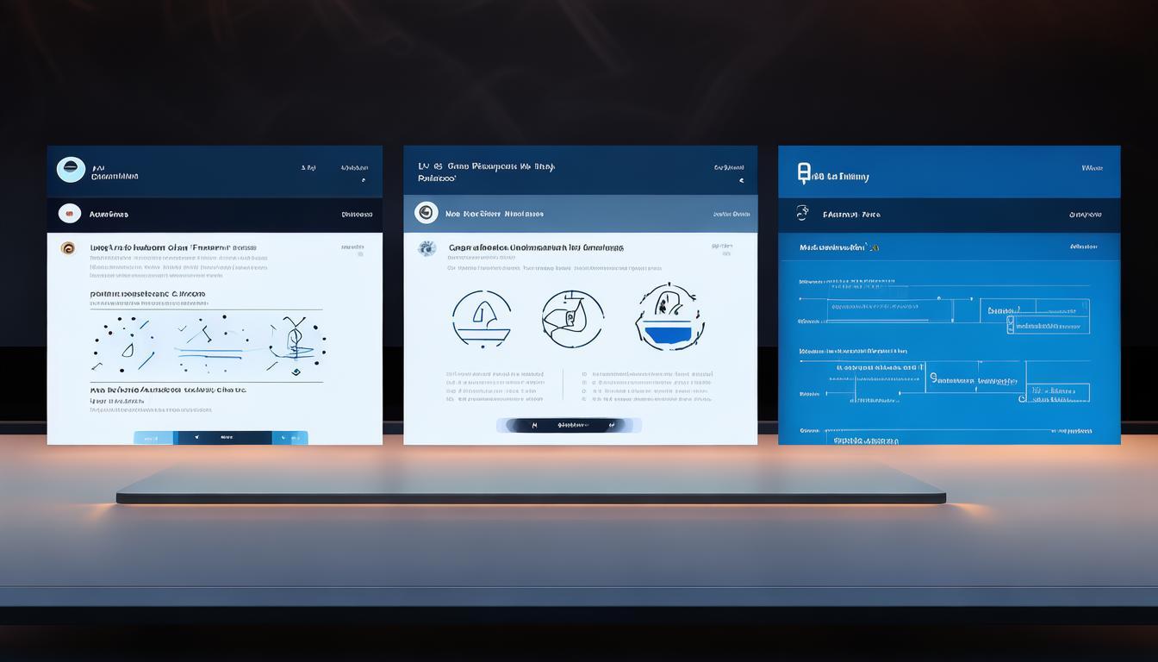1158x662 pixels.
Task: Select the third circular icon with blue bowl
Action: coord(669,317)
